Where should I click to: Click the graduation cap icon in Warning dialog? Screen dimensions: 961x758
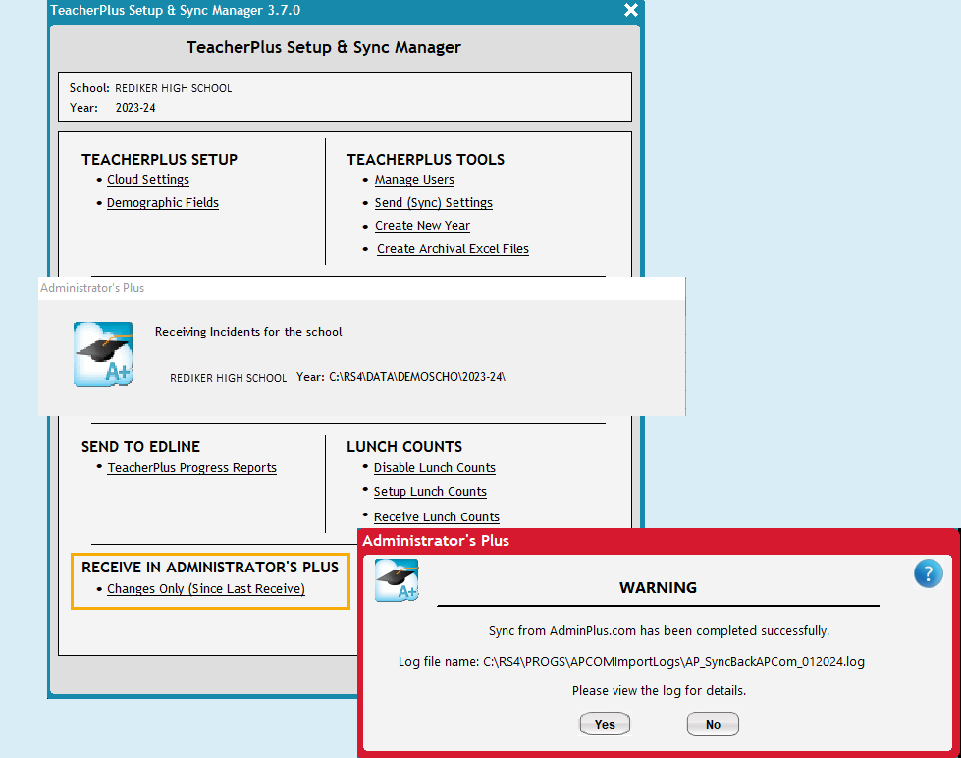tap(397, 579)
